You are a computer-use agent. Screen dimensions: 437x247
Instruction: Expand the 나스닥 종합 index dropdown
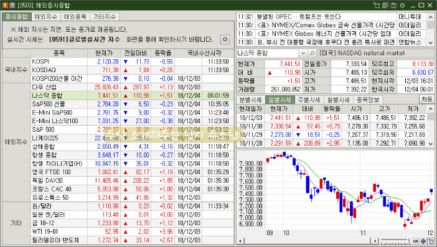pyautogui.click(x=303, y=53)
